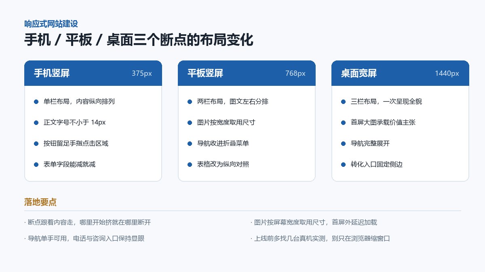Click the line 表单字段能减就减

70,164
